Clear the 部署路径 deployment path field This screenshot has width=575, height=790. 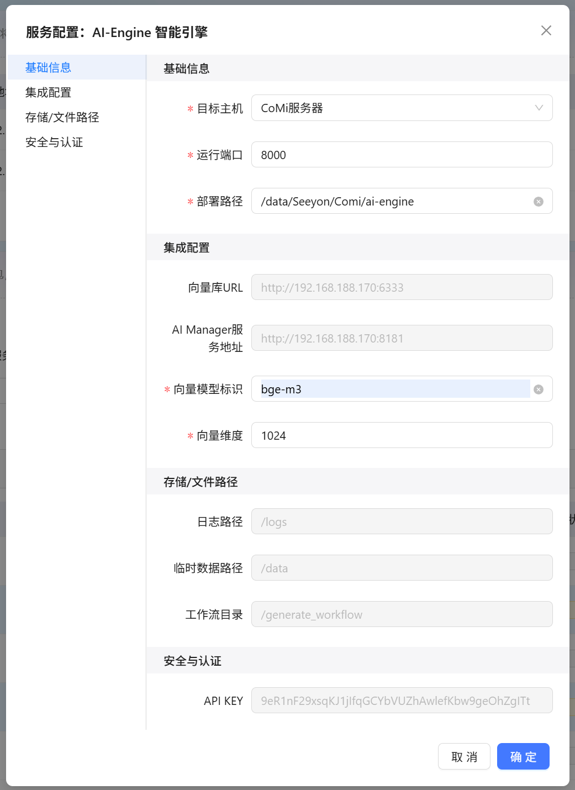[539, 202]
